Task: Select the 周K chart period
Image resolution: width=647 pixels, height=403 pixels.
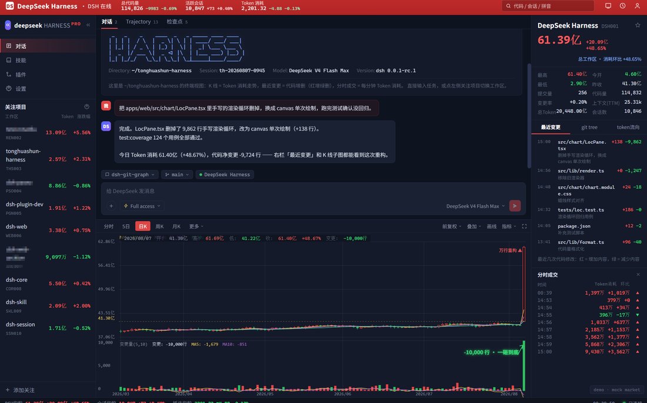Action: tap(159, 226)
